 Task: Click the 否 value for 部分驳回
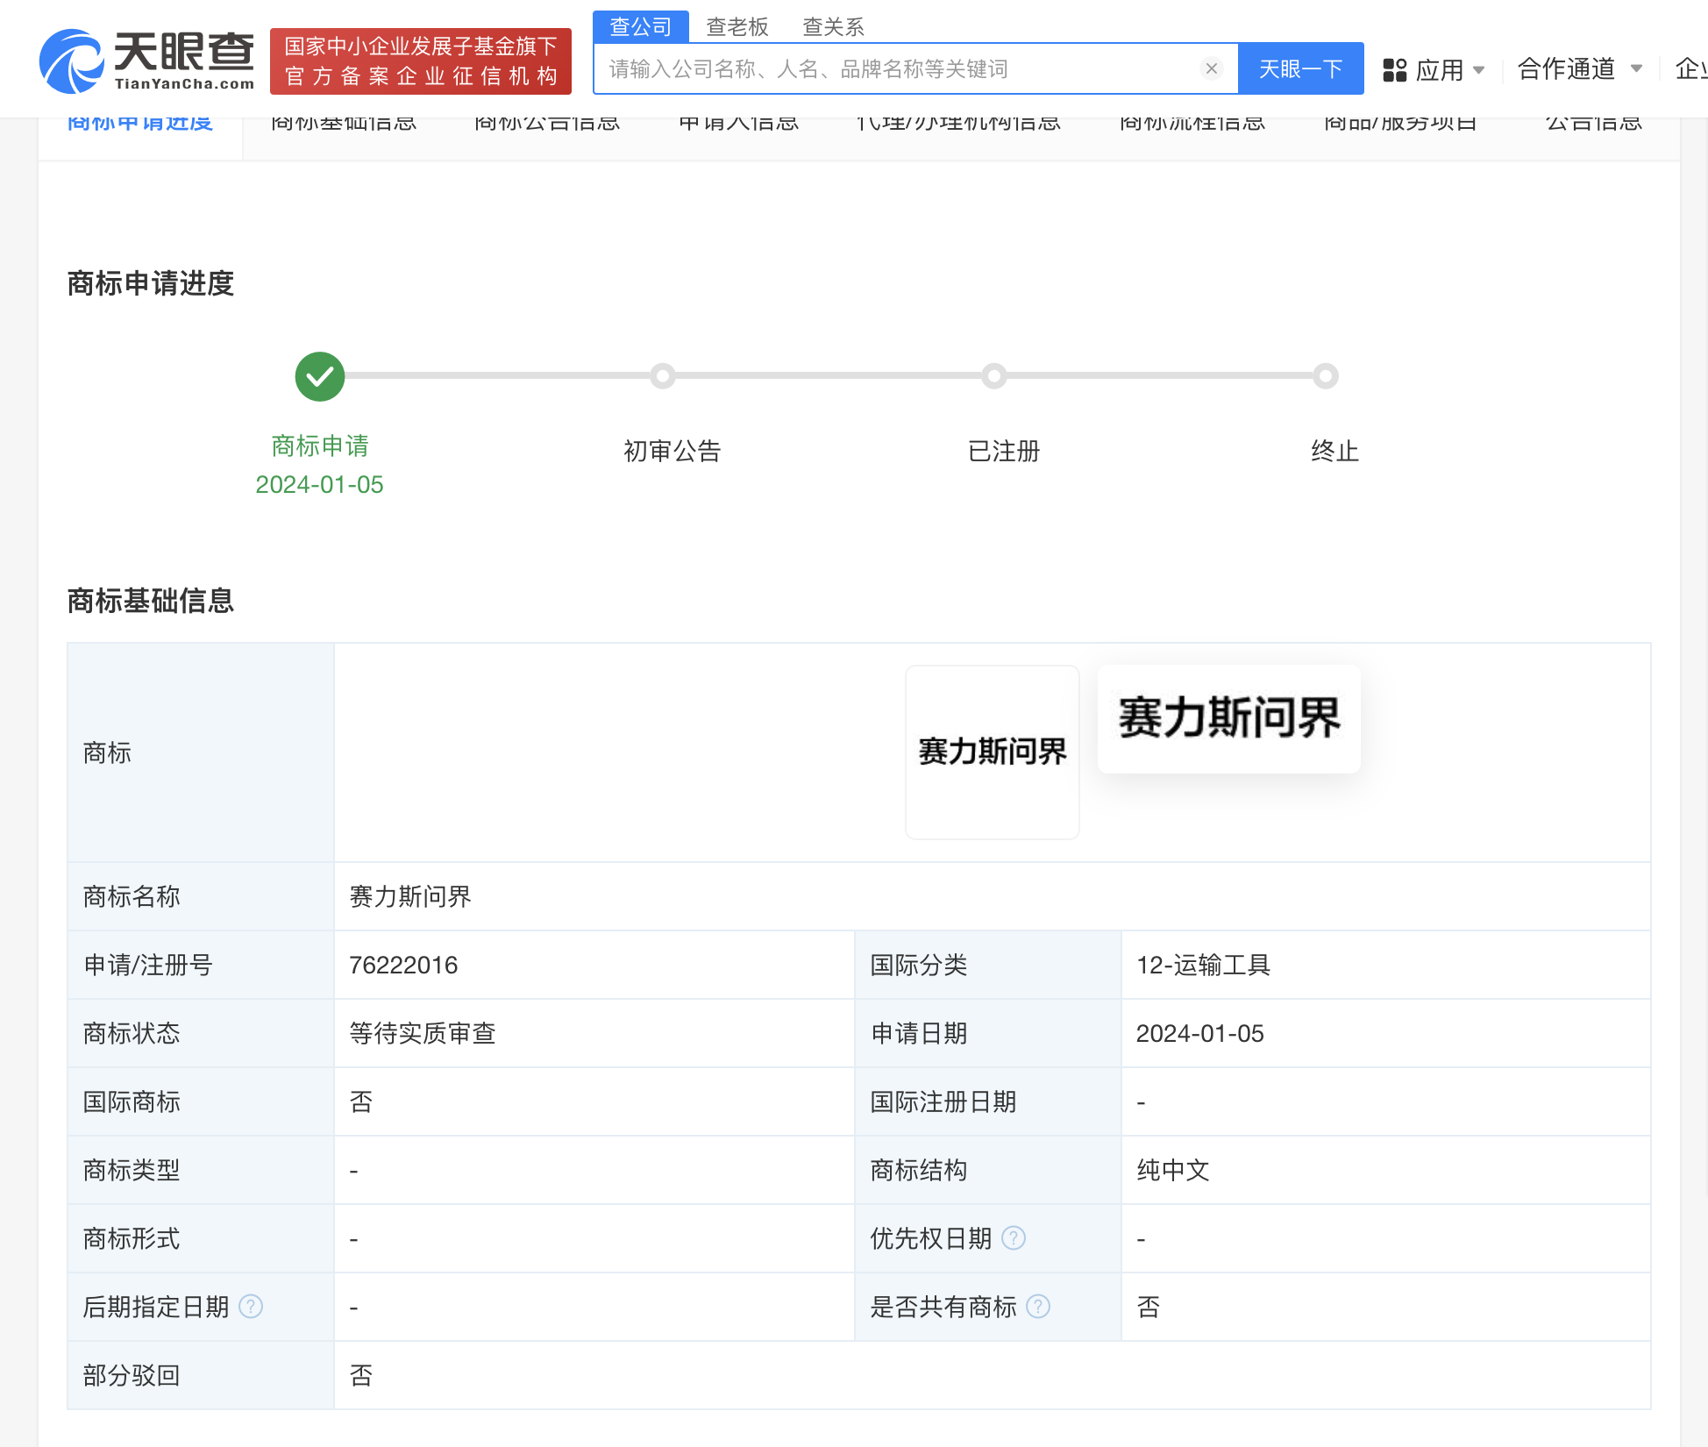click(361, 1375)
